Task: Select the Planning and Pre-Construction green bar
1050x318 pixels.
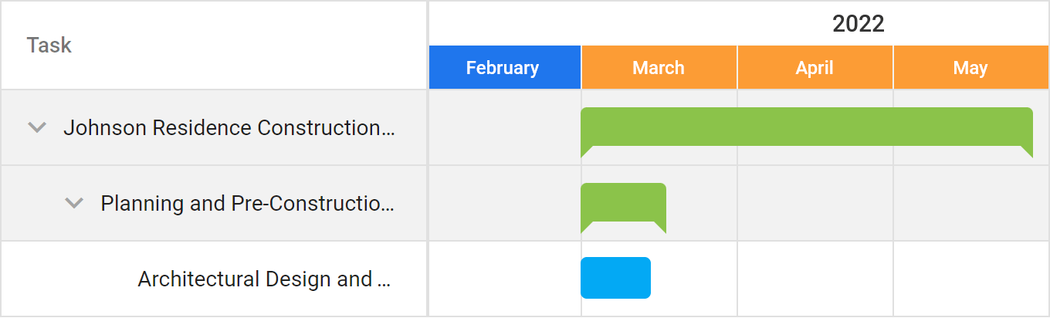Action: [x=623, y=203]
